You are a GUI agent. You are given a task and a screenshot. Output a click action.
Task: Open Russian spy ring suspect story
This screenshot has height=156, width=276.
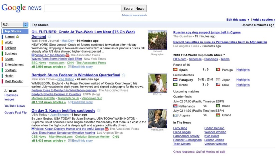click(207, 32)
